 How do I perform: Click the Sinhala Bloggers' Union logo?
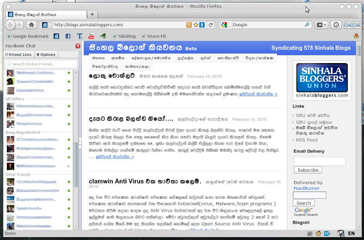[x=322, y=80]
